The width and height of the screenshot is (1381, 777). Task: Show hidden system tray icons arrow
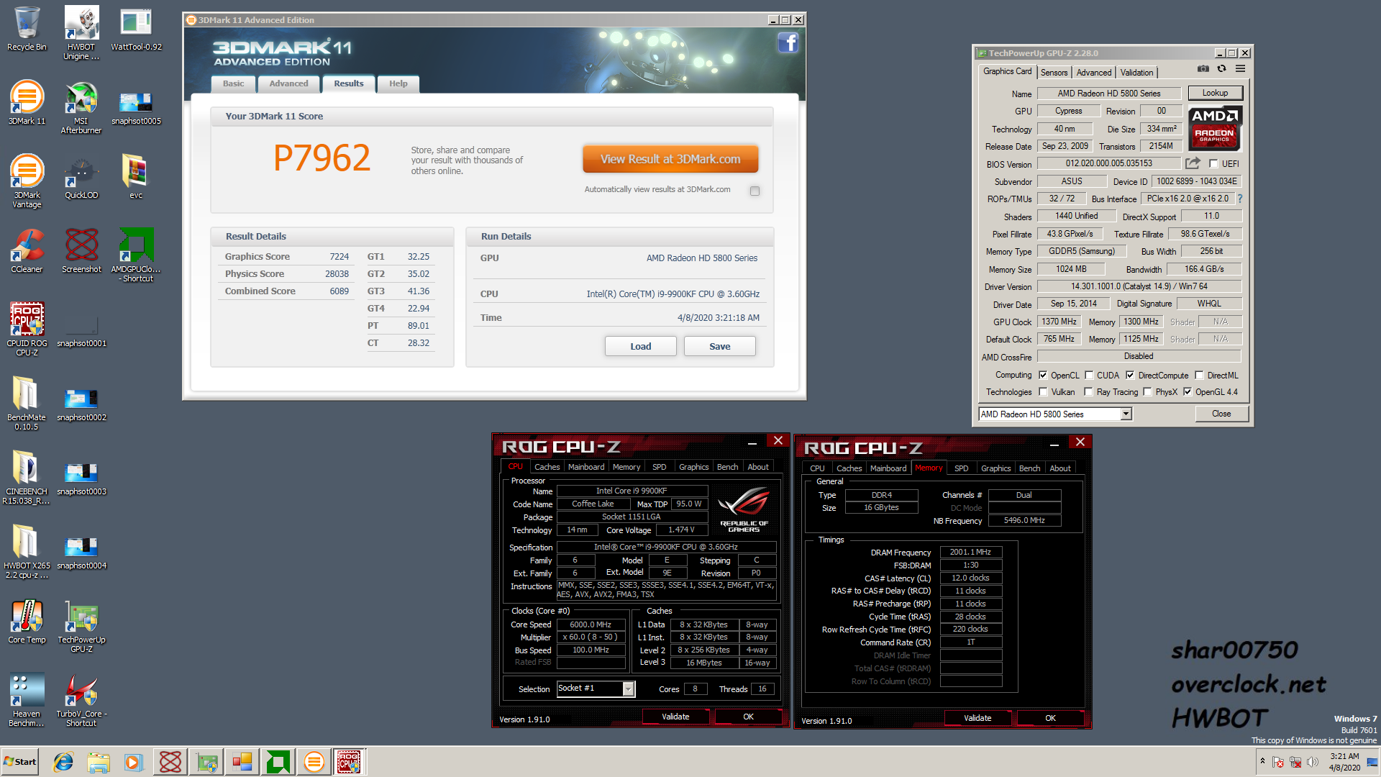pyautogui.click(x=1262, y=761)
